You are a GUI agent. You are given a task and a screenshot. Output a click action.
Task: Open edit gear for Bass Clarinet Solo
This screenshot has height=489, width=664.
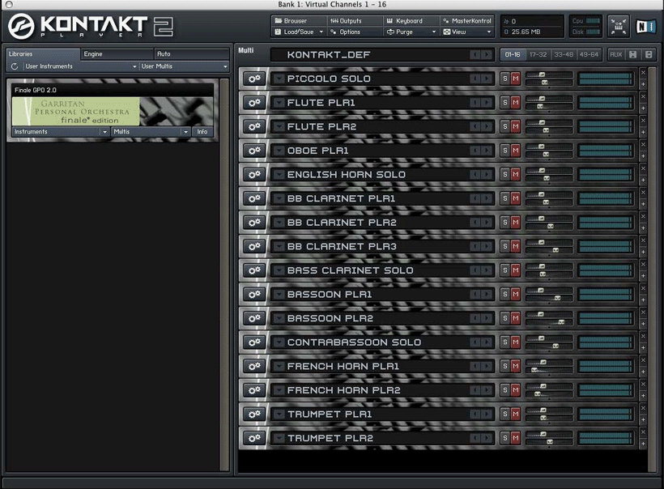pos(254,270)
